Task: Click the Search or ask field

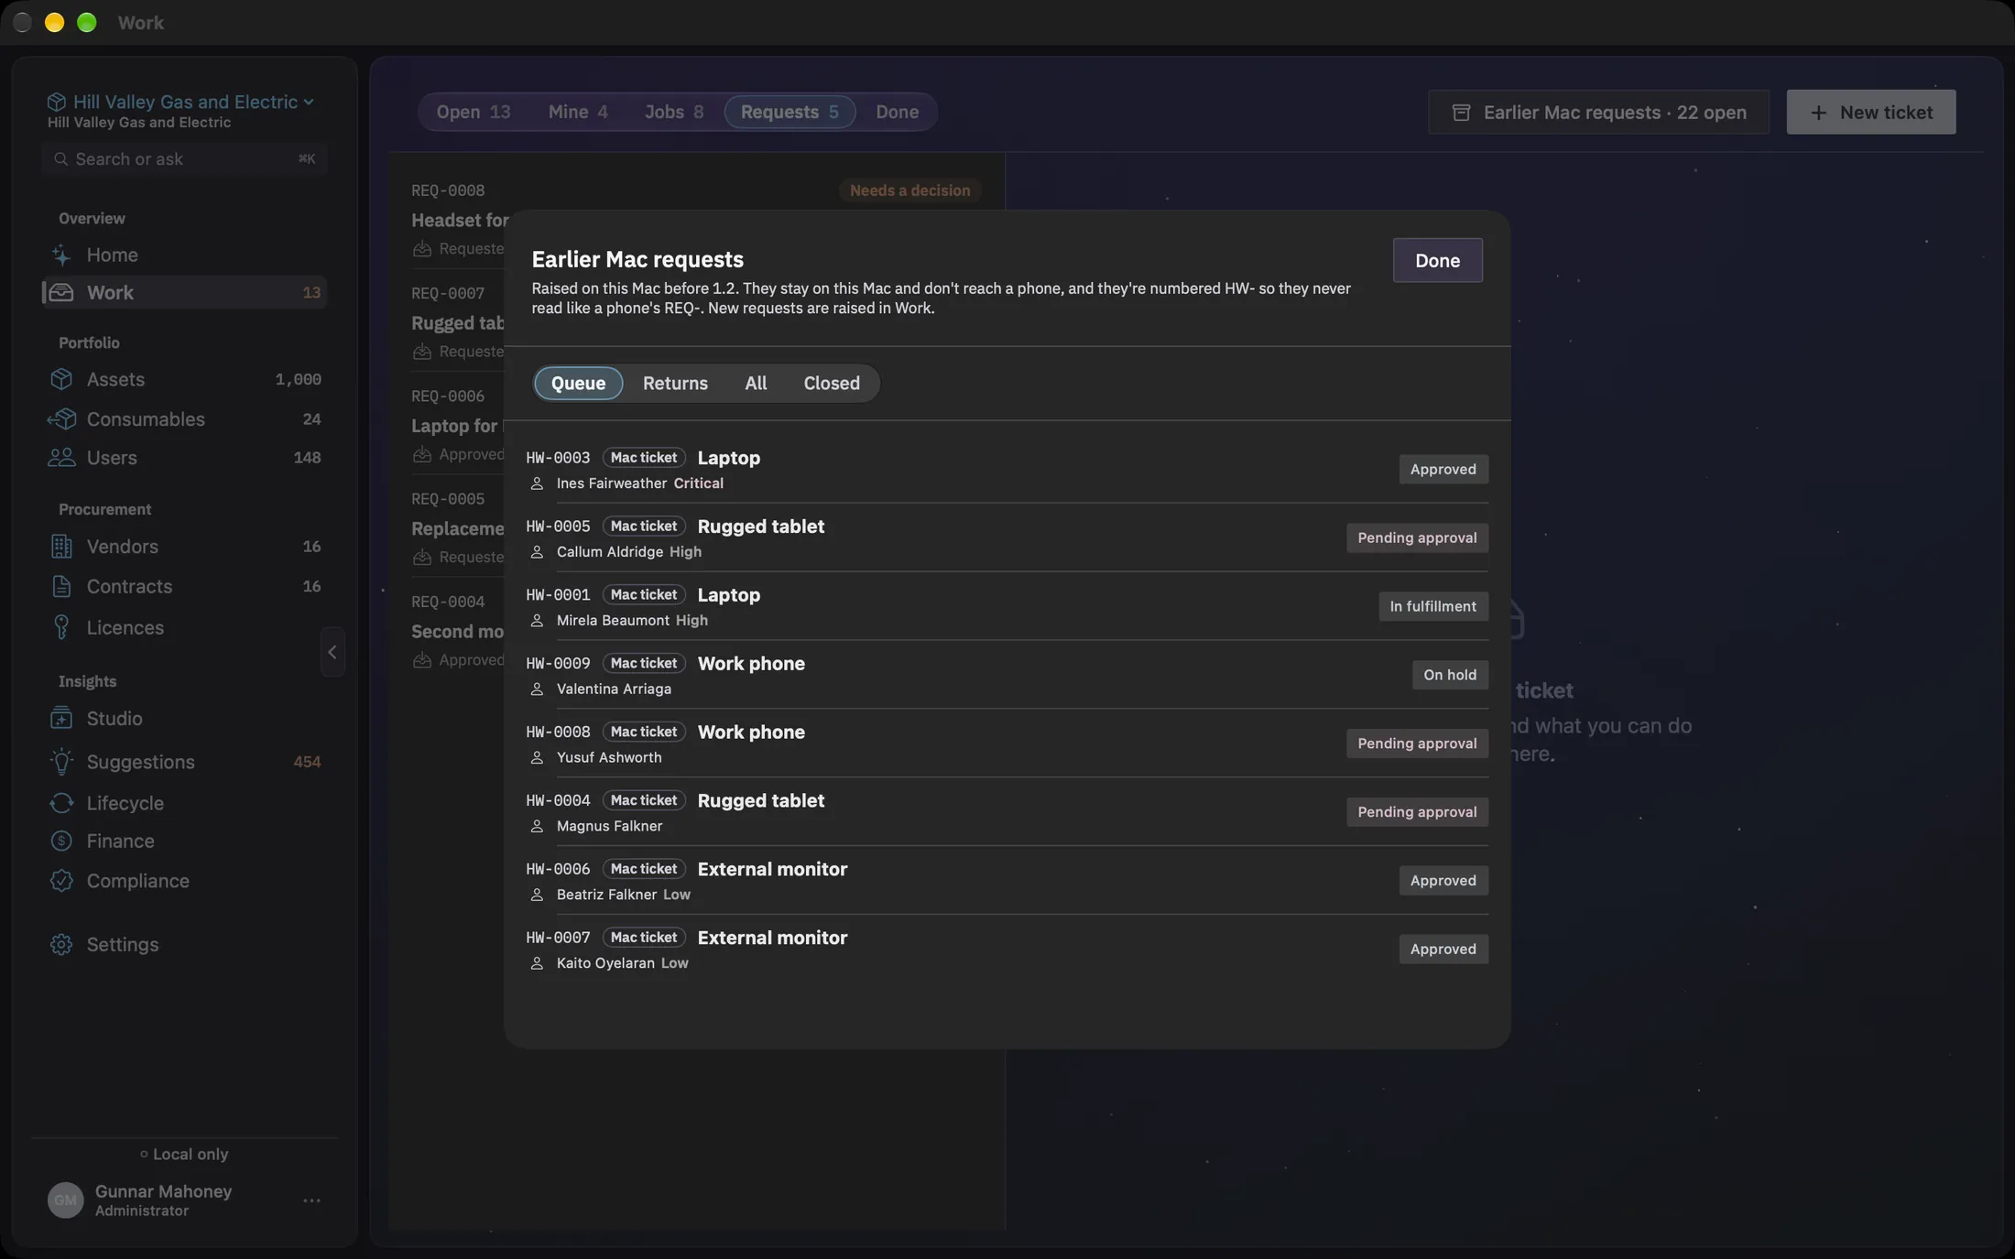Action: click(184, 159)
